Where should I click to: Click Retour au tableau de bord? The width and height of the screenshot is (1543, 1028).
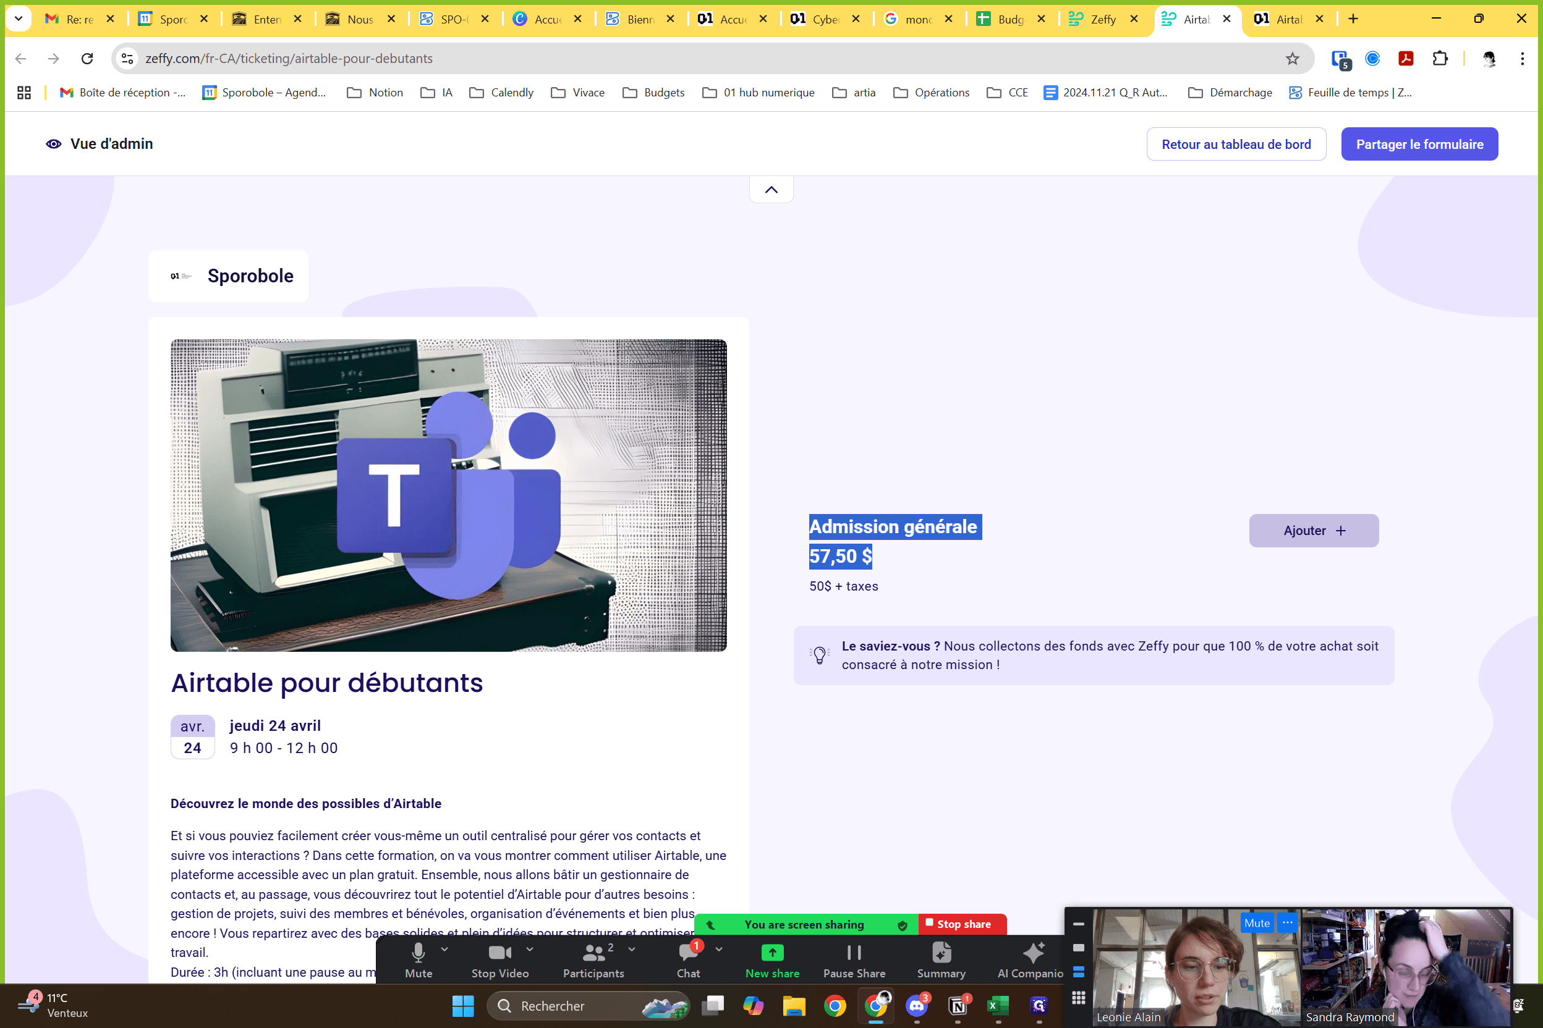coord(1236,144)
